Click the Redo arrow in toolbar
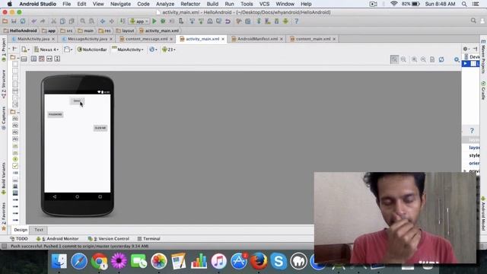The image size is (487, 274). (43, 21)
